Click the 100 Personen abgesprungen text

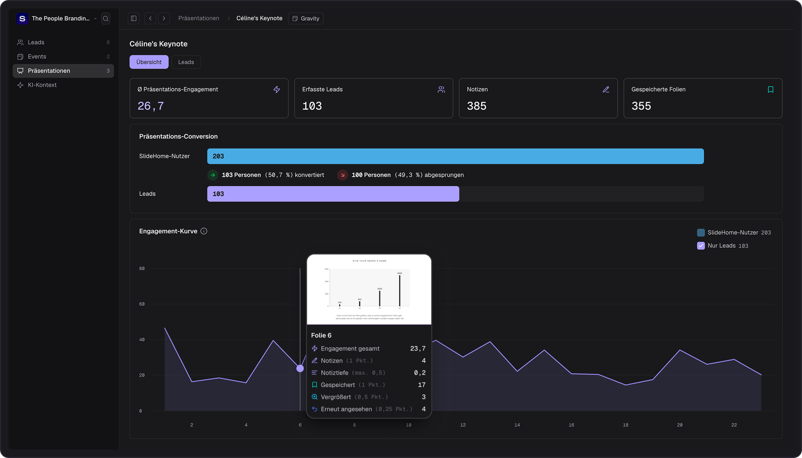[x=408, y=175]
